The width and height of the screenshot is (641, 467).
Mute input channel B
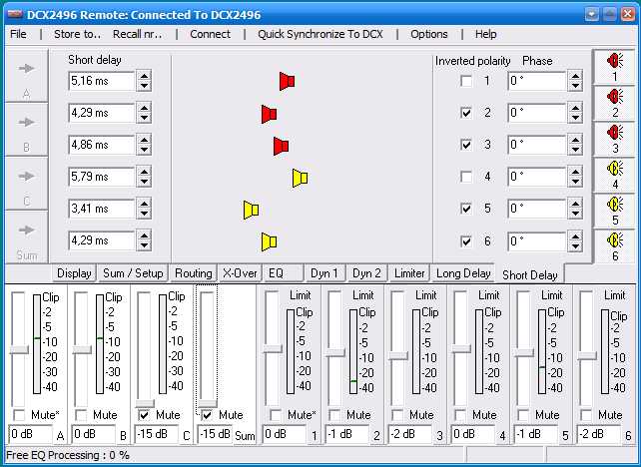(x=81, y=415)
